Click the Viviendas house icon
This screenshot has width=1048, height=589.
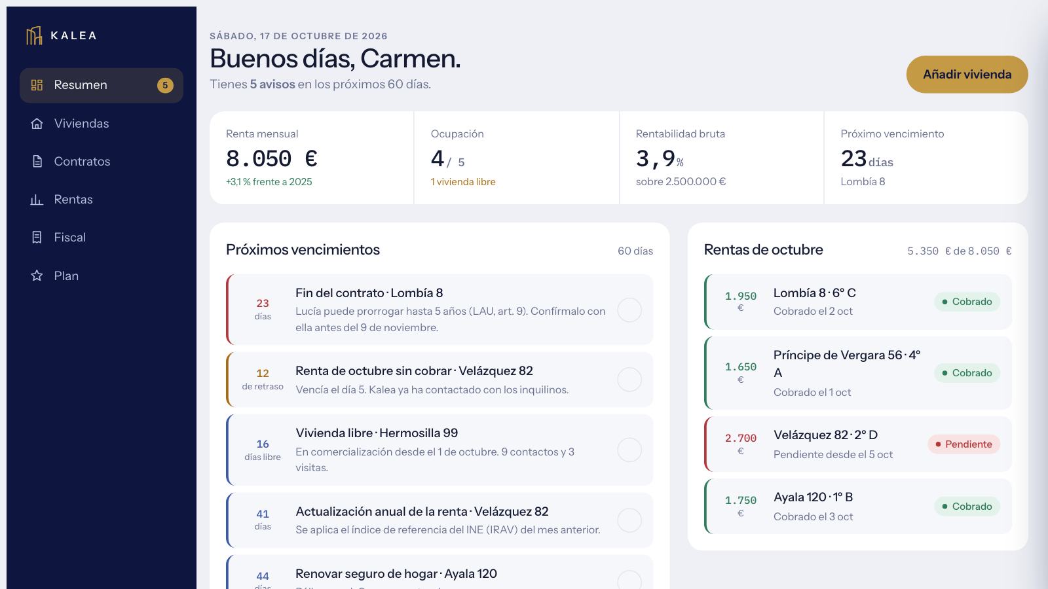coord(37,124)
